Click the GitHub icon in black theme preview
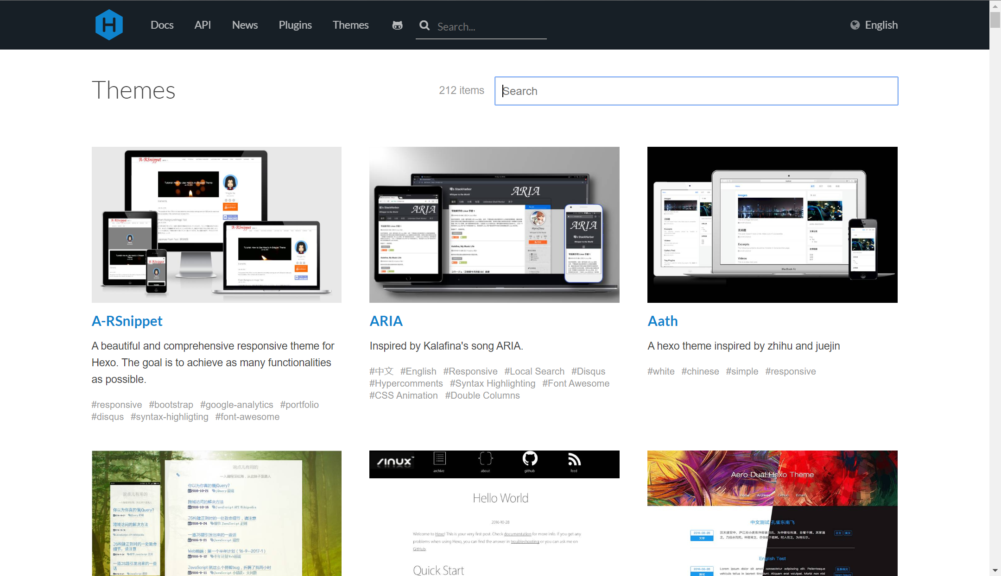The height and width of the screenshot is (576, 1001). pyautogui.click(x=530, y=459)
